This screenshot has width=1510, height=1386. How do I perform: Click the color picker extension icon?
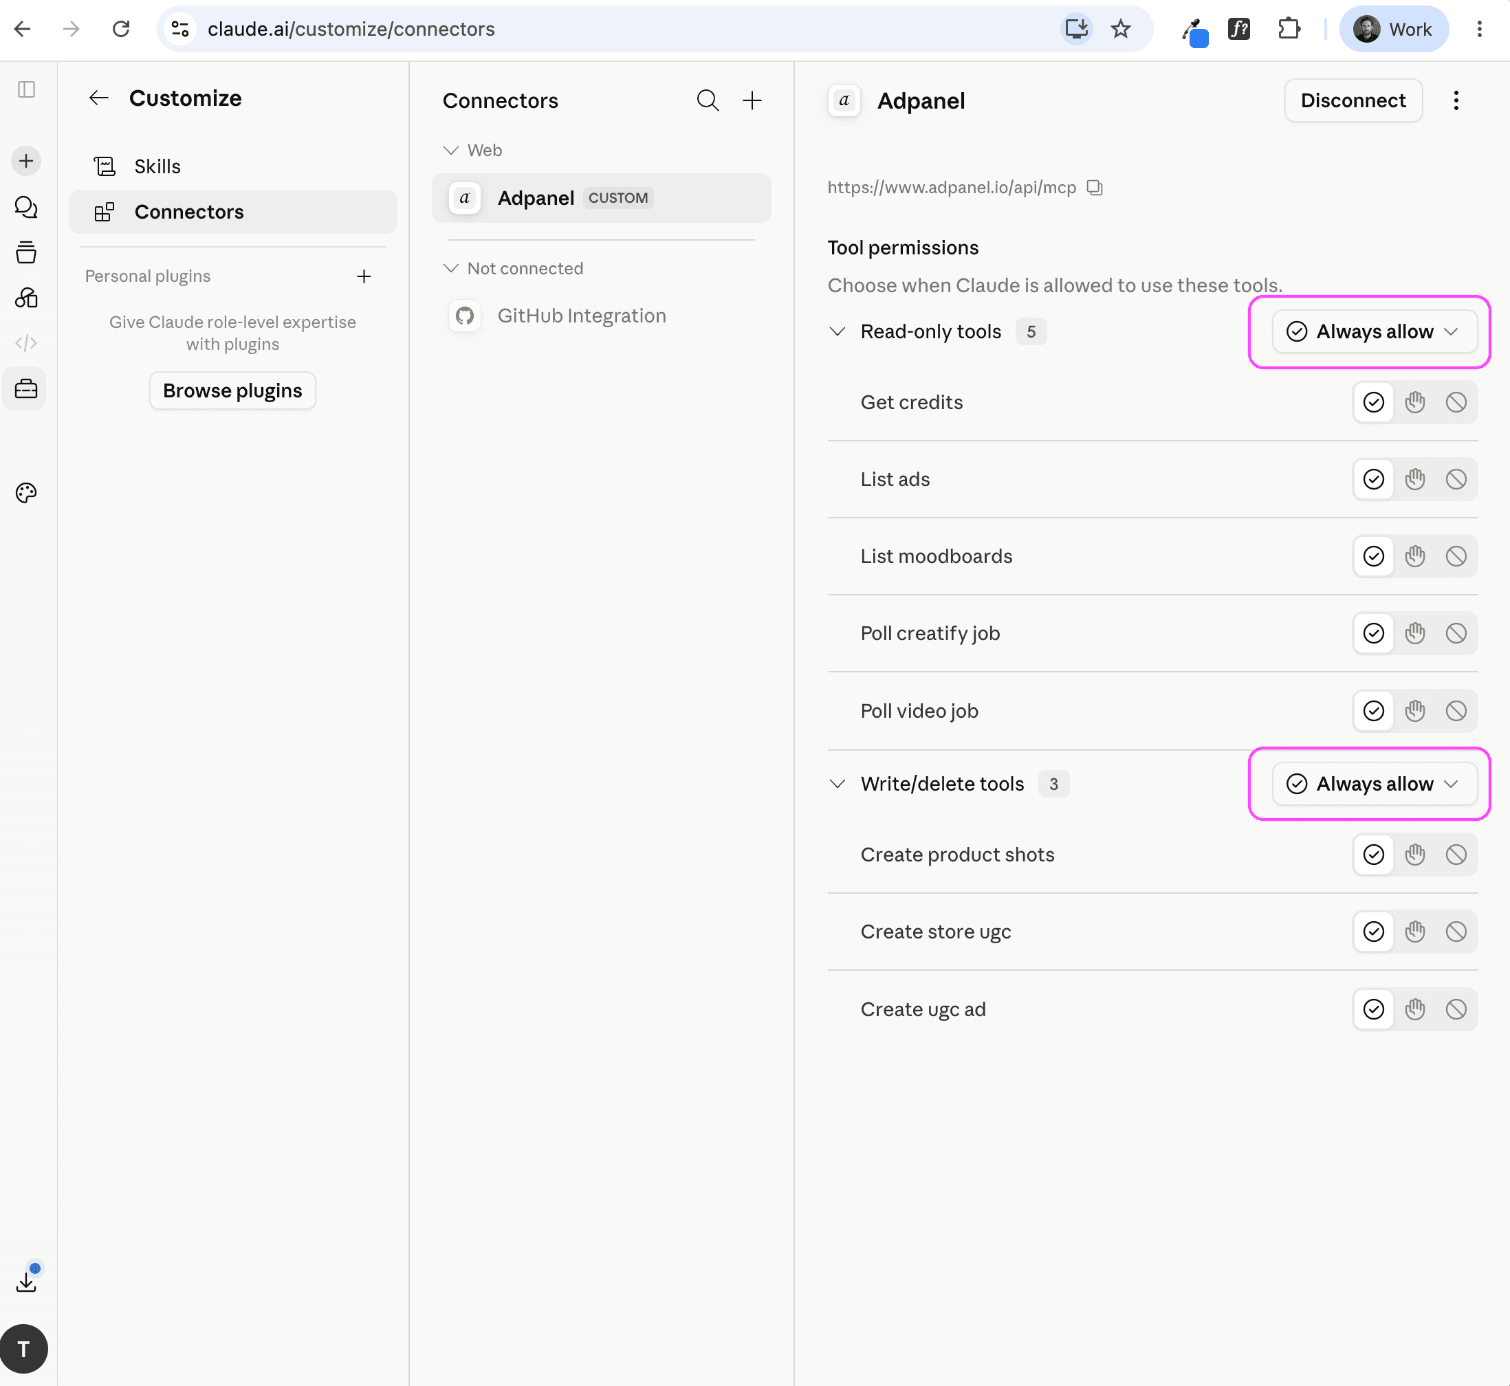(x=1195, y=32)
